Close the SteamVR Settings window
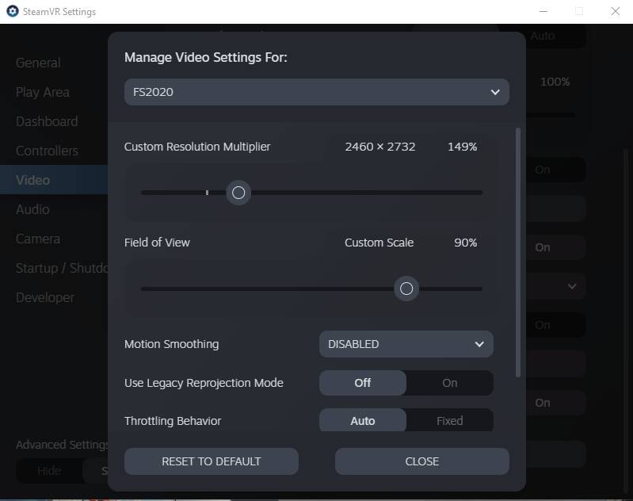The height and width of the screenshot is (501, 633). [x=615, y=11]
